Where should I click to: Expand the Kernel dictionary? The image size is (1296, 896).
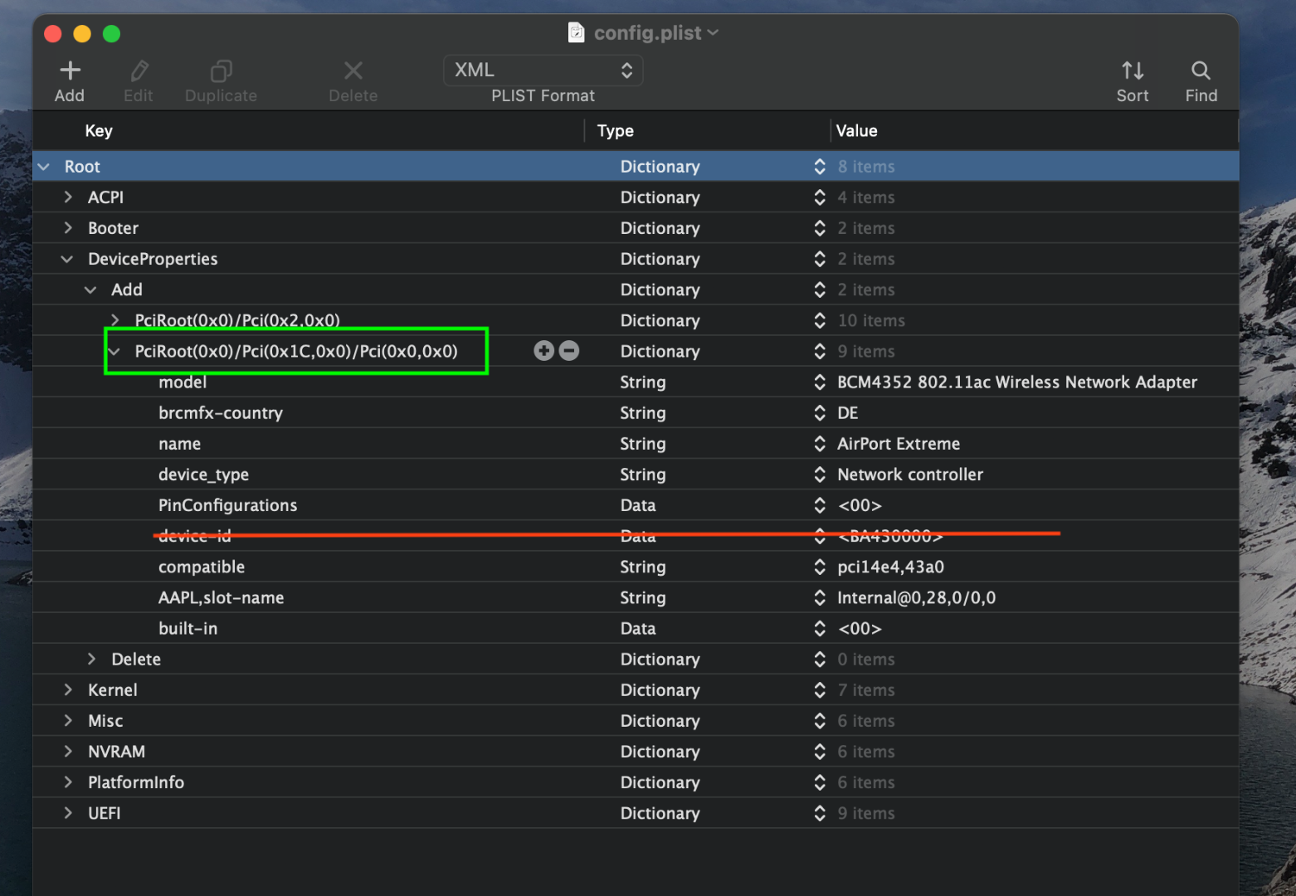[68, 689]
